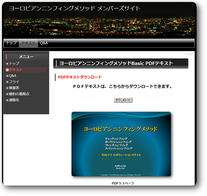Click the PDFテキストダウンロード red heading
The height and width of the screenshot is (196, 207).
point(80,77)
